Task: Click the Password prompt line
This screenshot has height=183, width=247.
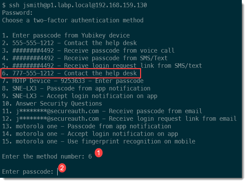Action: tap(18, 13)
